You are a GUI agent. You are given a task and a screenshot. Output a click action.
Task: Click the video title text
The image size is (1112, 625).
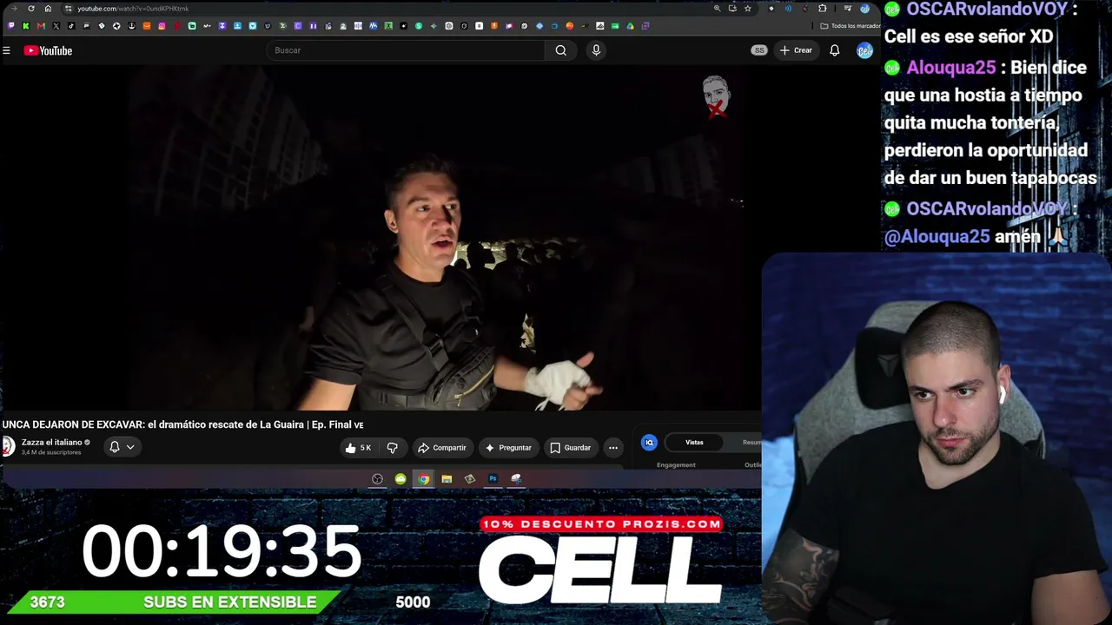click(182, 424)
